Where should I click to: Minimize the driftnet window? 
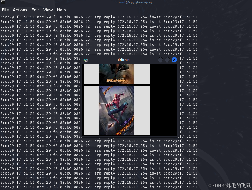click(x=160, y=60)
